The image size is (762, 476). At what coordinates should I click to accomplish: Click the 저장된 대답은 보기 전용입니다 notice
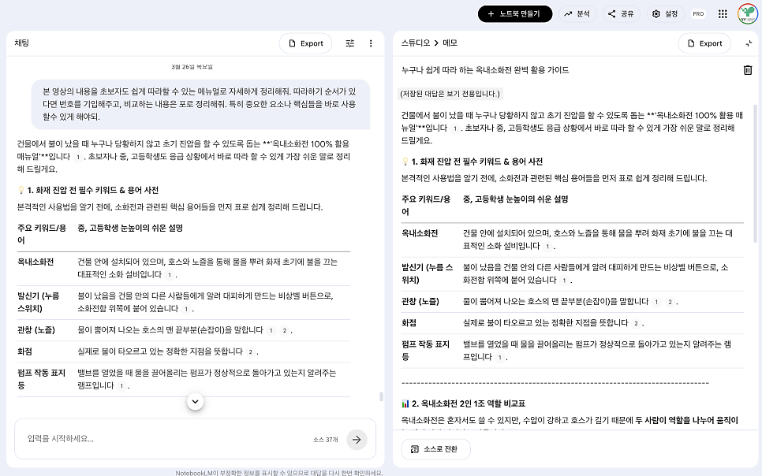(x=450, y=94)
